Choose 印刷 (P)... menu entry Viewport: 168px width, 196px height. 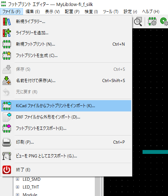(66, 142)
